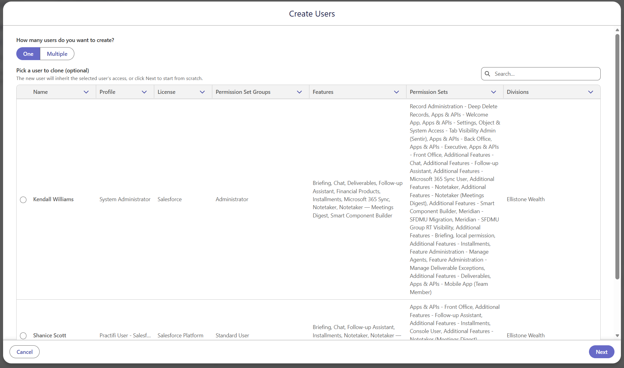
Task: Click the Divisions column header label
Action: 518,92
